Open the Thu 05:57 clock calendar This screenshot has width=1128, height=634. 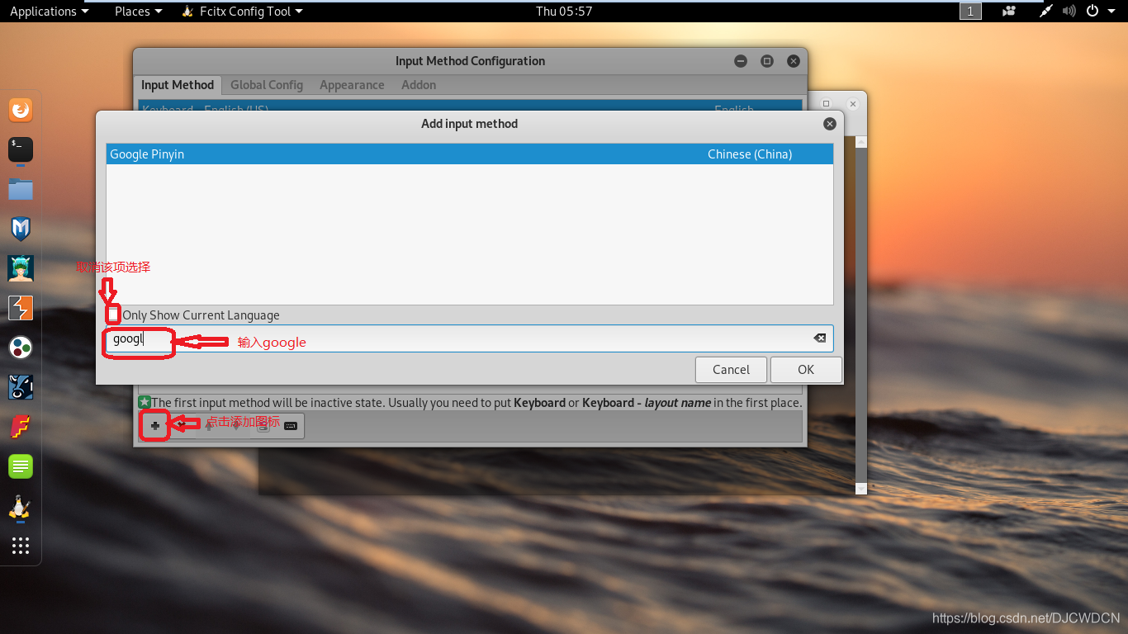click(564, 12)
